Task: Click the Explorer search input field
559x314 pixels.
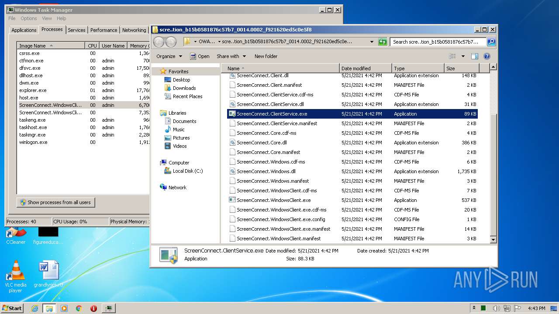Action: pyautogui.click(x=438, y=42)
